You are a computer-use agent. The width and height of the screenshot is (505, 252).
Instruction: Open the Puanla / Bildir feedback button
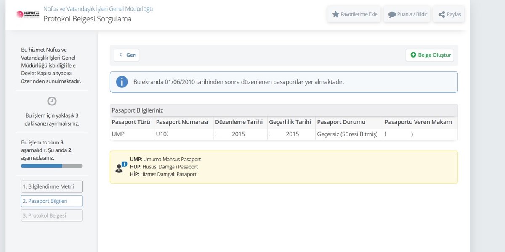(x=407, y=14)
